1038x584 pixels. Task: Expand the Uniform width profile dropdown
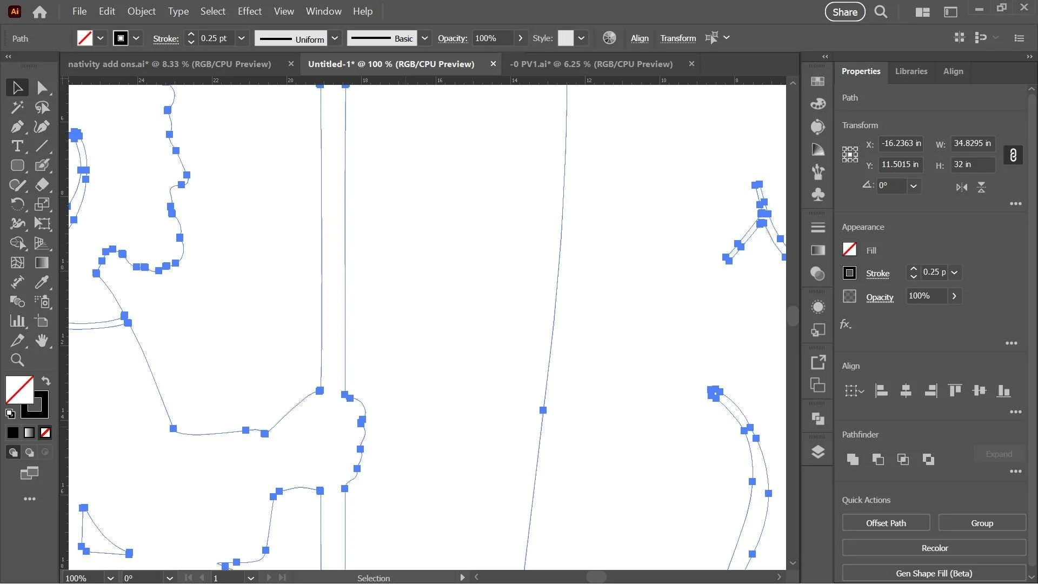pos(335,38)
